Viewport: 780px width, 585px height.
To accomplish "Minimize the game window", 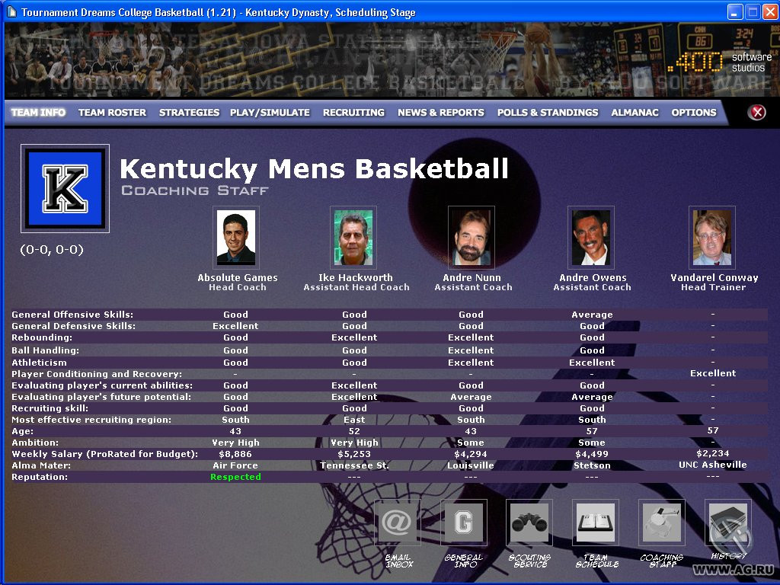I will click(735, 12).
